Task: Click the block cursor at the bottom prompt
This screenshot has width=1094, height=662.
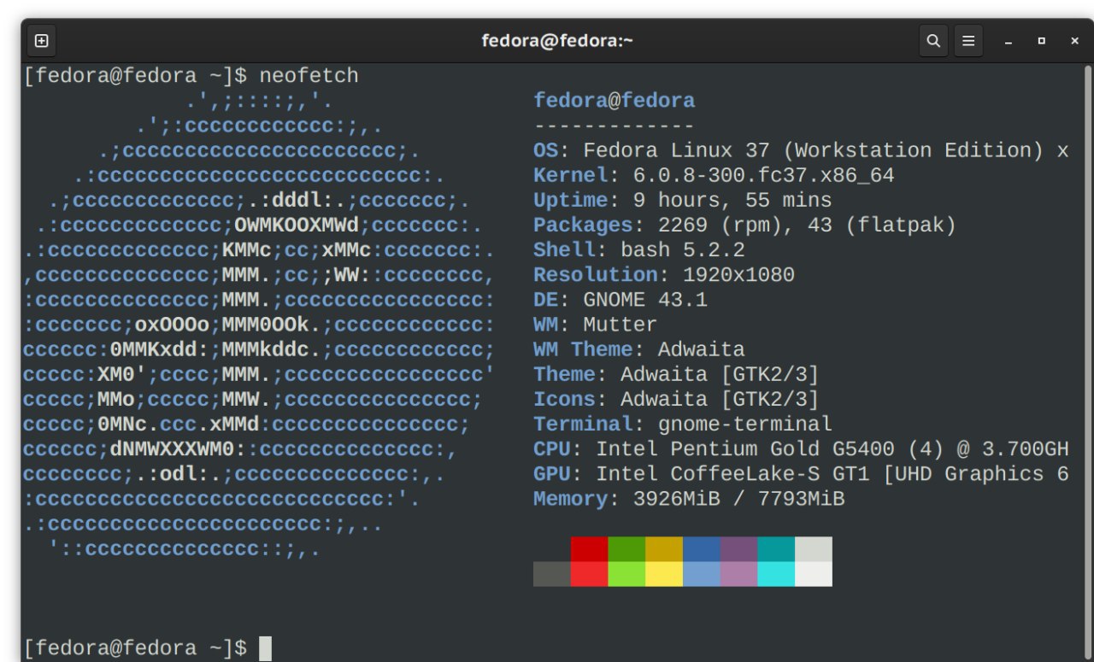Action: coord(266,648)
